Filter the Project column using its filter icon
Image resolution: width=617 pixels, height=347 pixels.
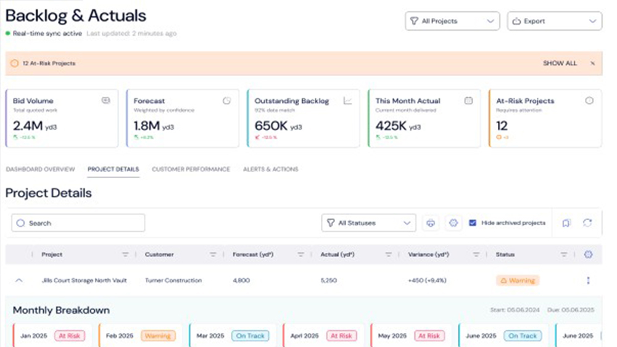pos(125,255)
